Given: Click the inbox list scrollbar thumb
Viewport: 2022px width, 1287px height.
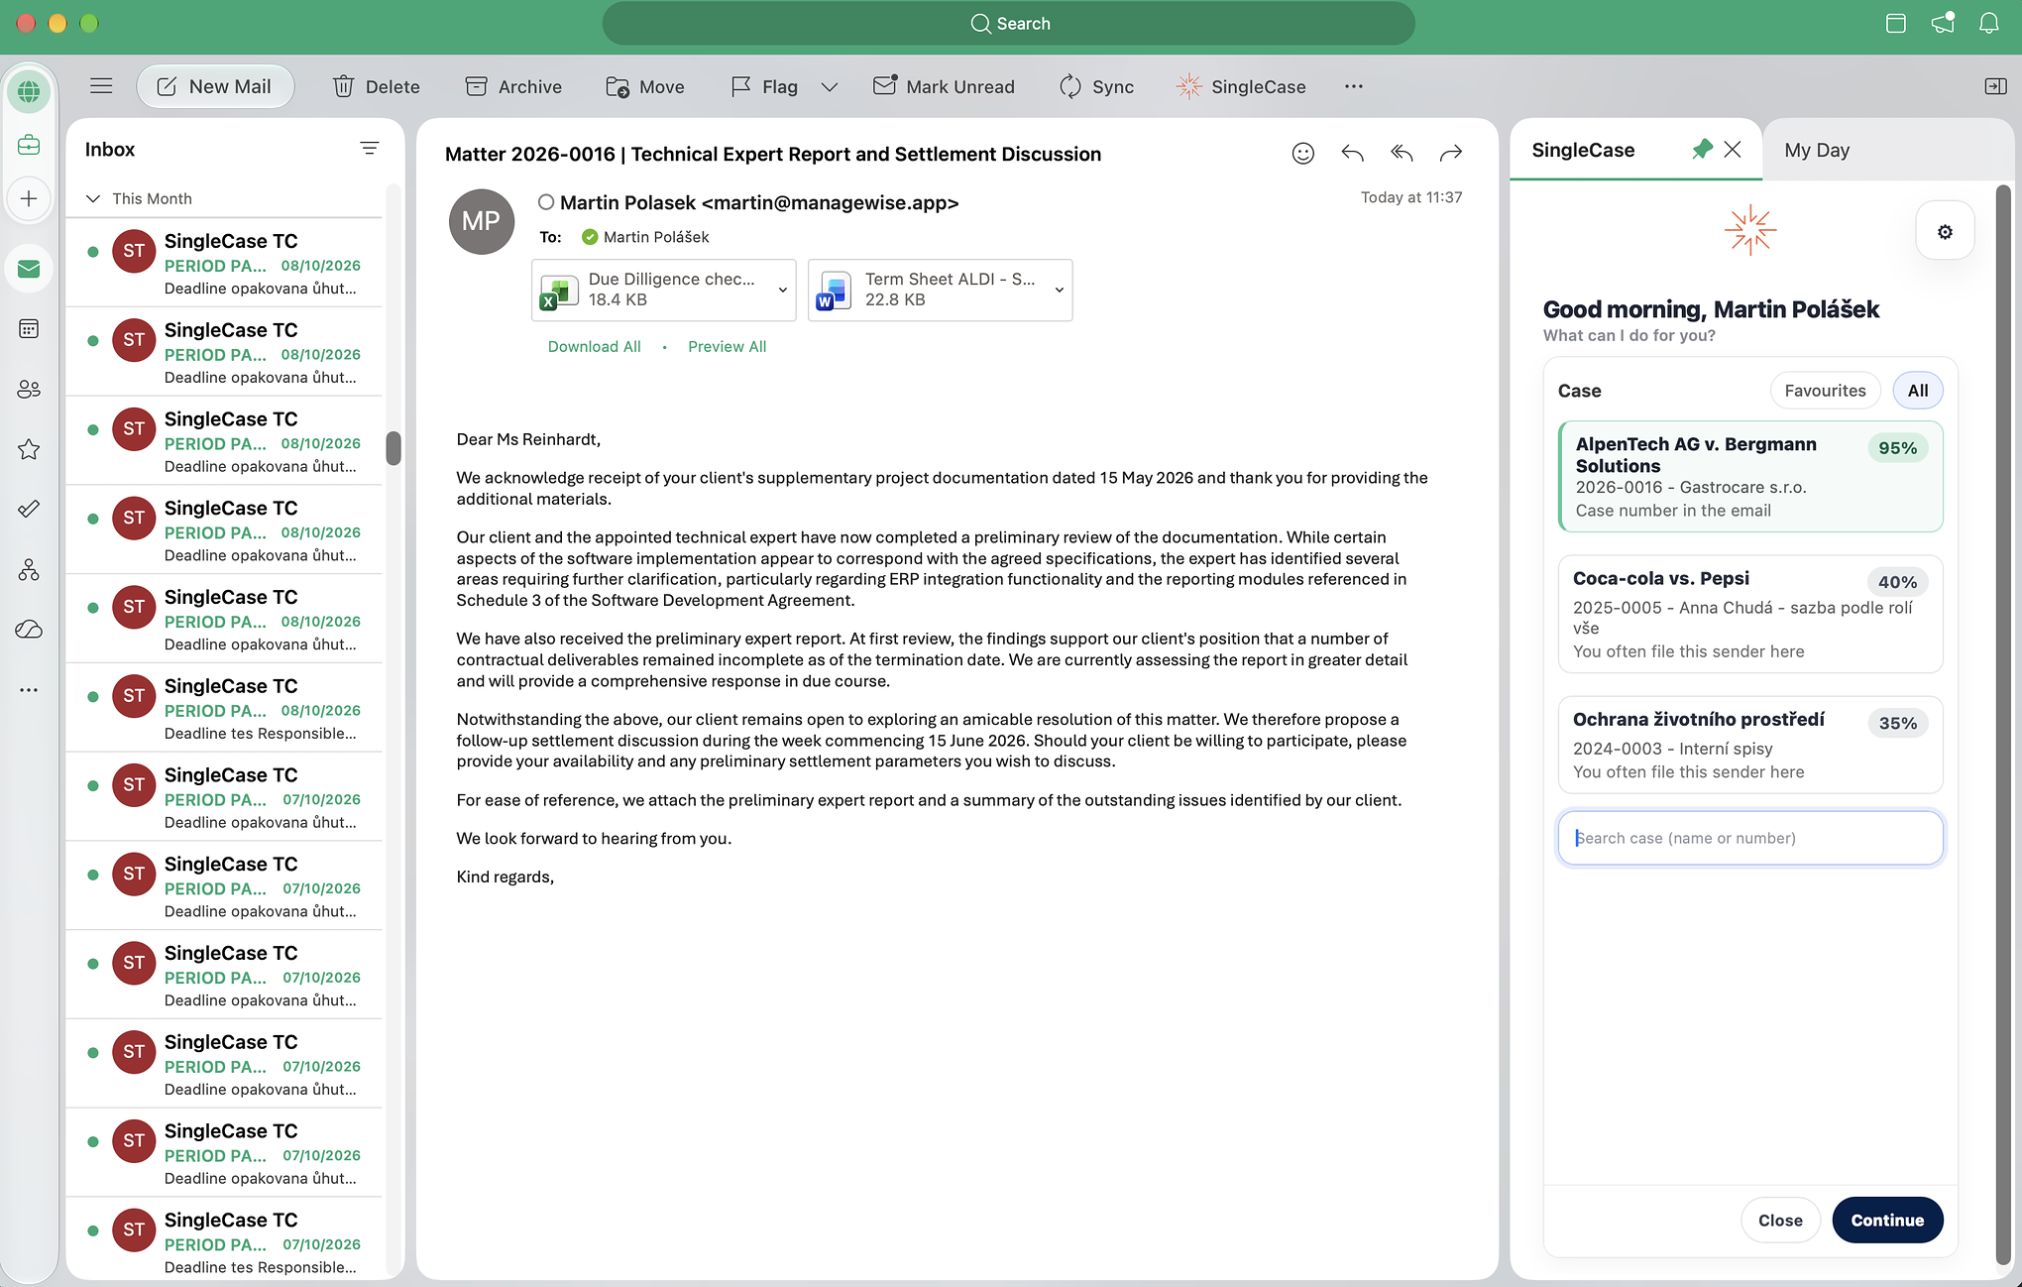Looking at the screenshot, I should click(x=393, y=447).
